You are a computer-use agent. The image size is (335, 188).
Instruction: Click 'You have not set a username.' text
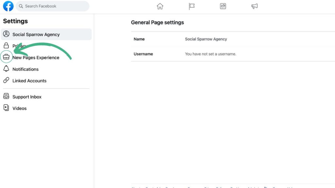[x=210, y=54]
